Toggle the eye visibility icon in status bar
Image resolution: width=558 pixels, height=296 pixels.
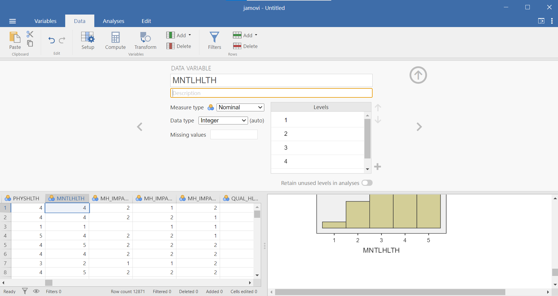tap(36, 291)
